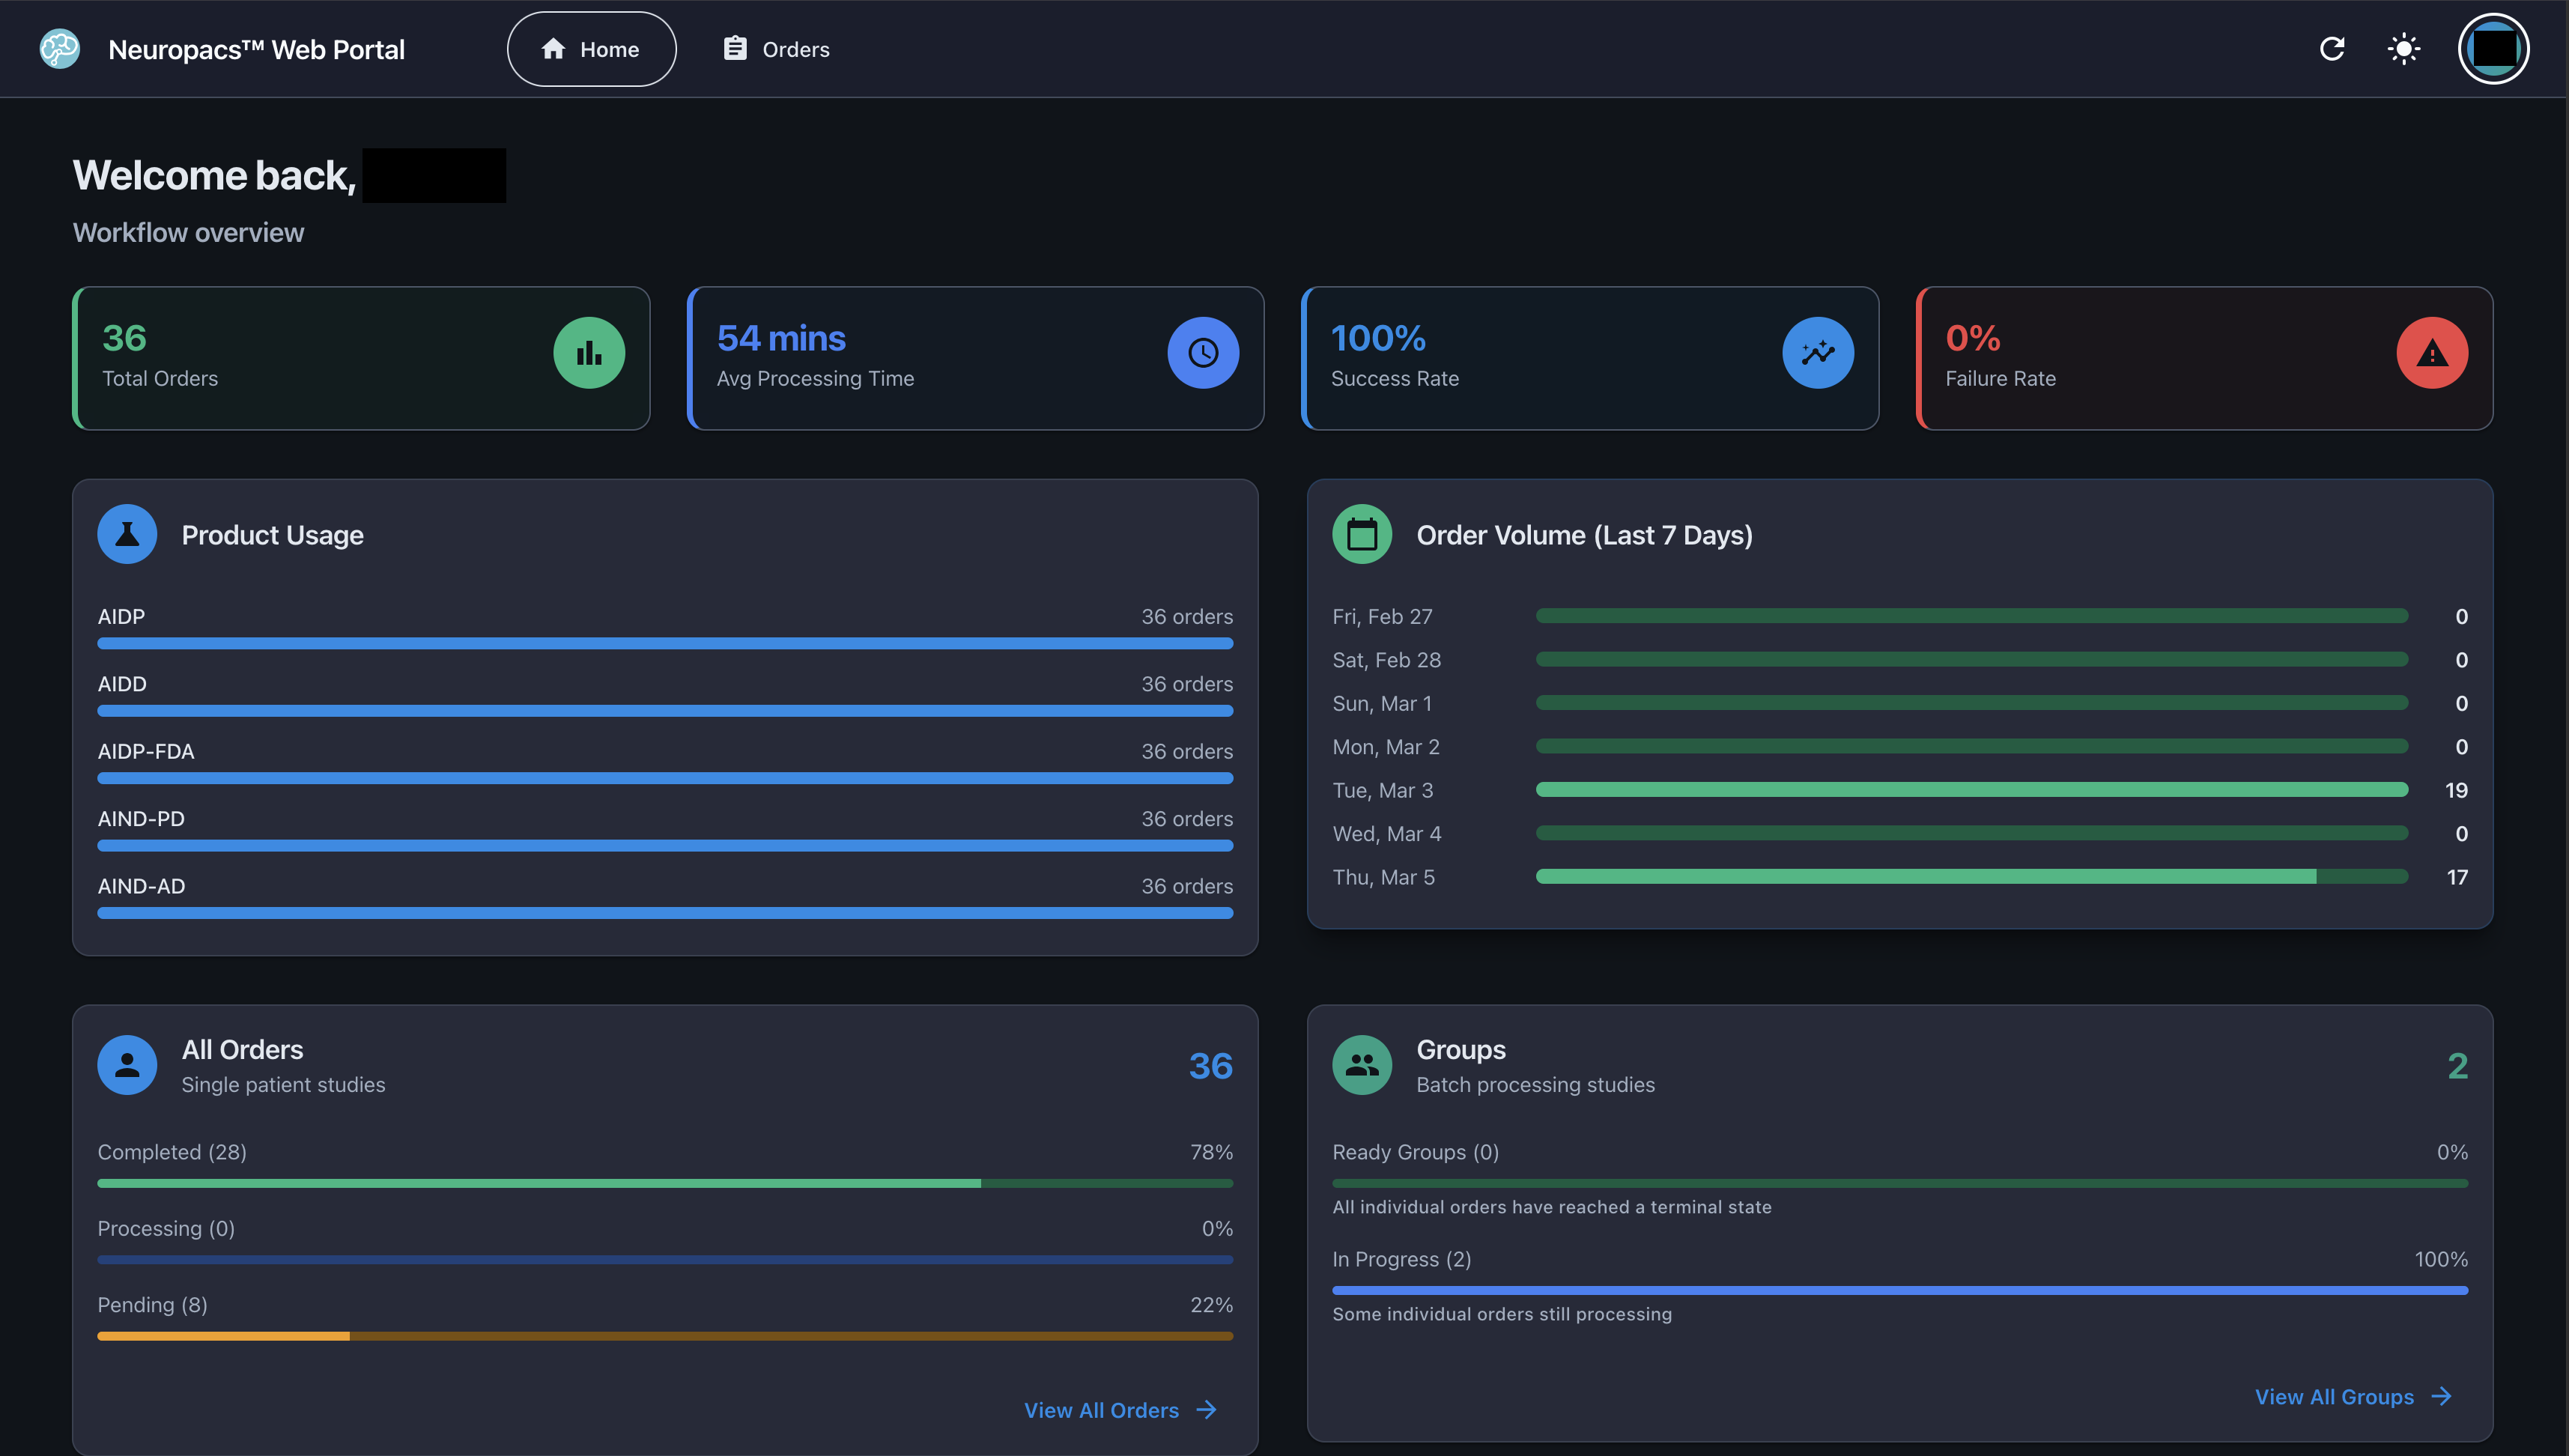Click the calendar icon beside Order Volume

click(1362, 533)
